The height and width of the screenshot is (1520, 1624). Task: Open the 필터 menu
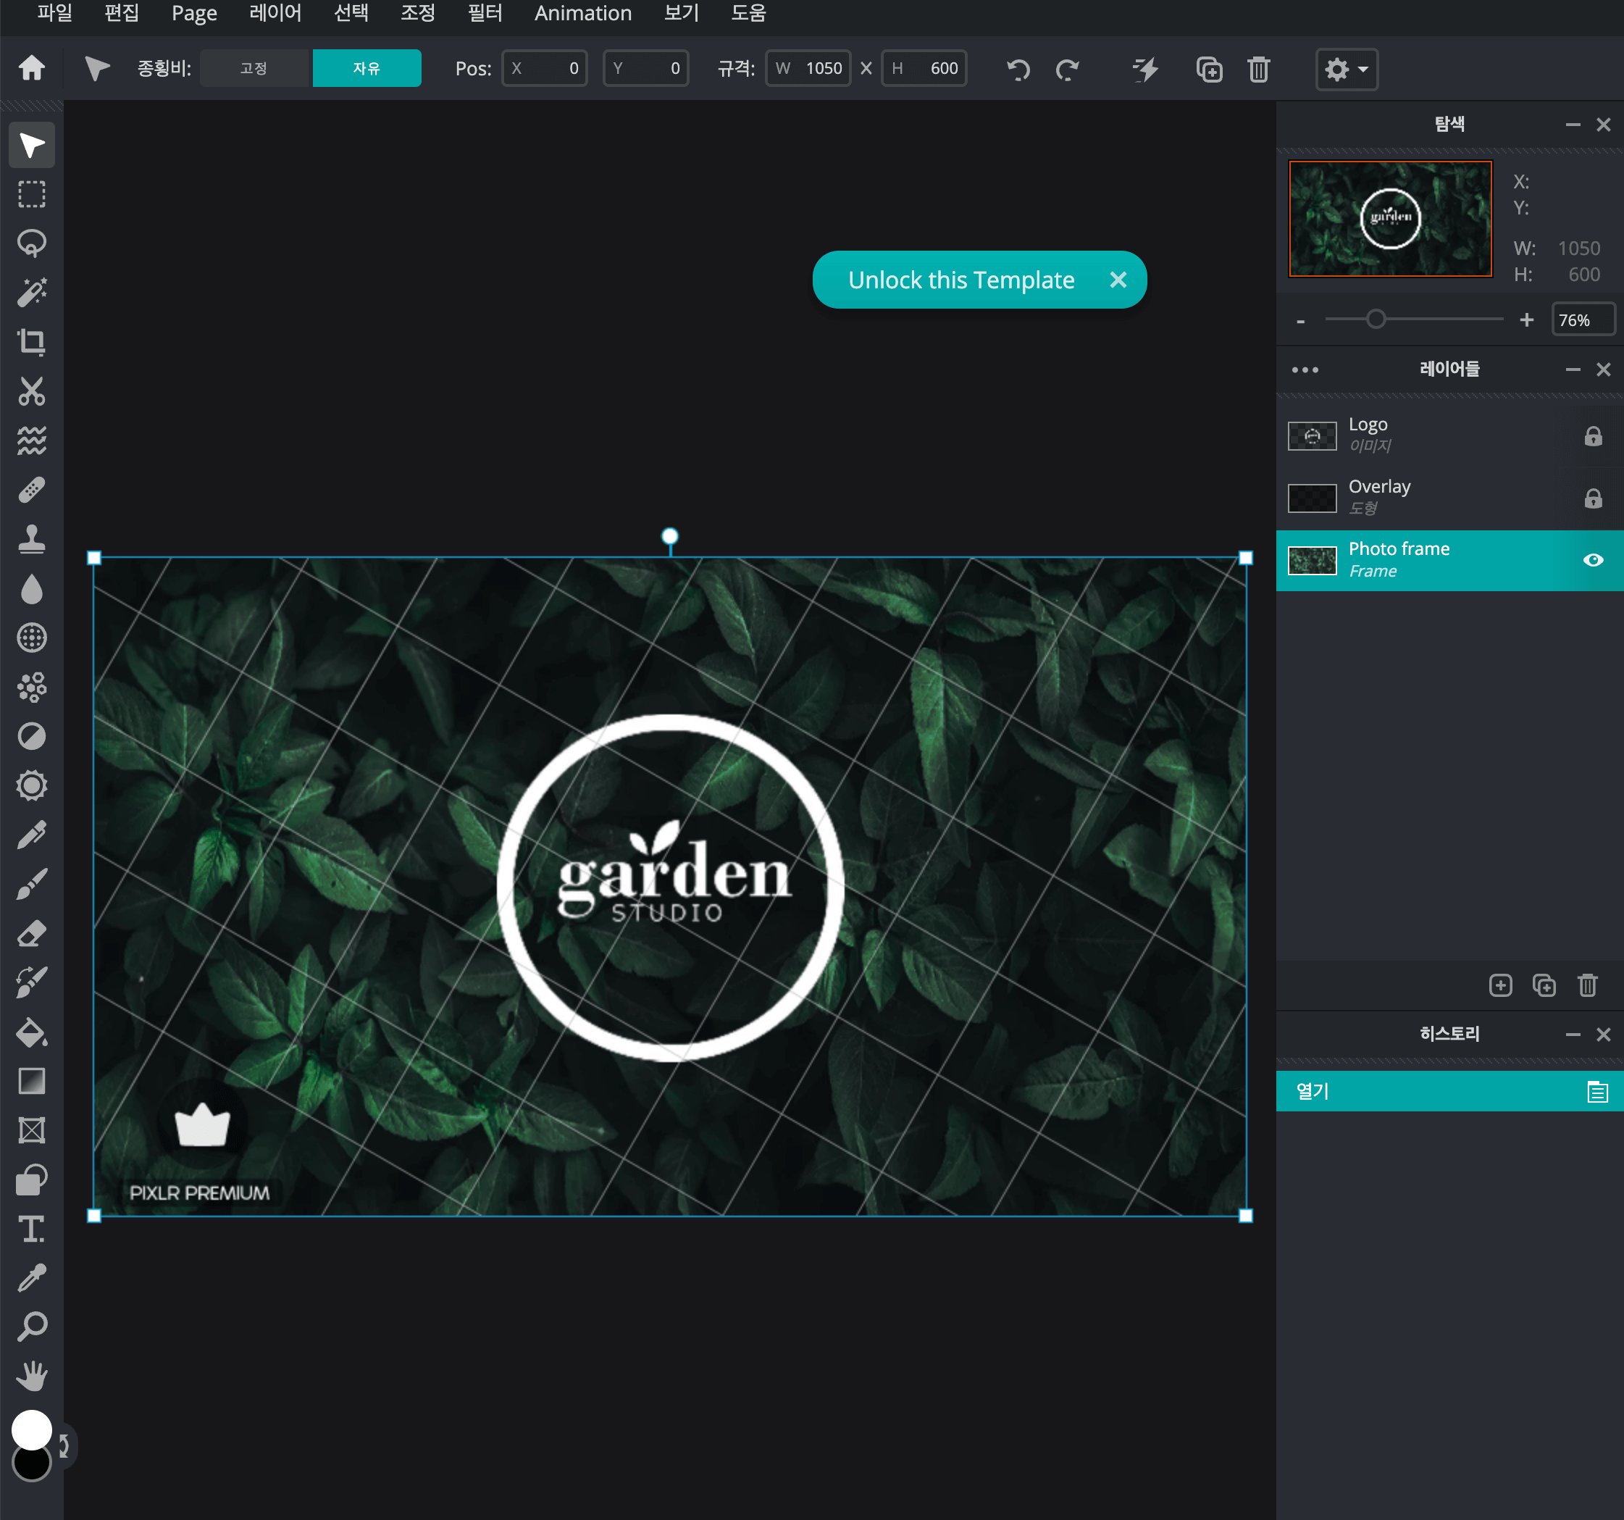484,14
